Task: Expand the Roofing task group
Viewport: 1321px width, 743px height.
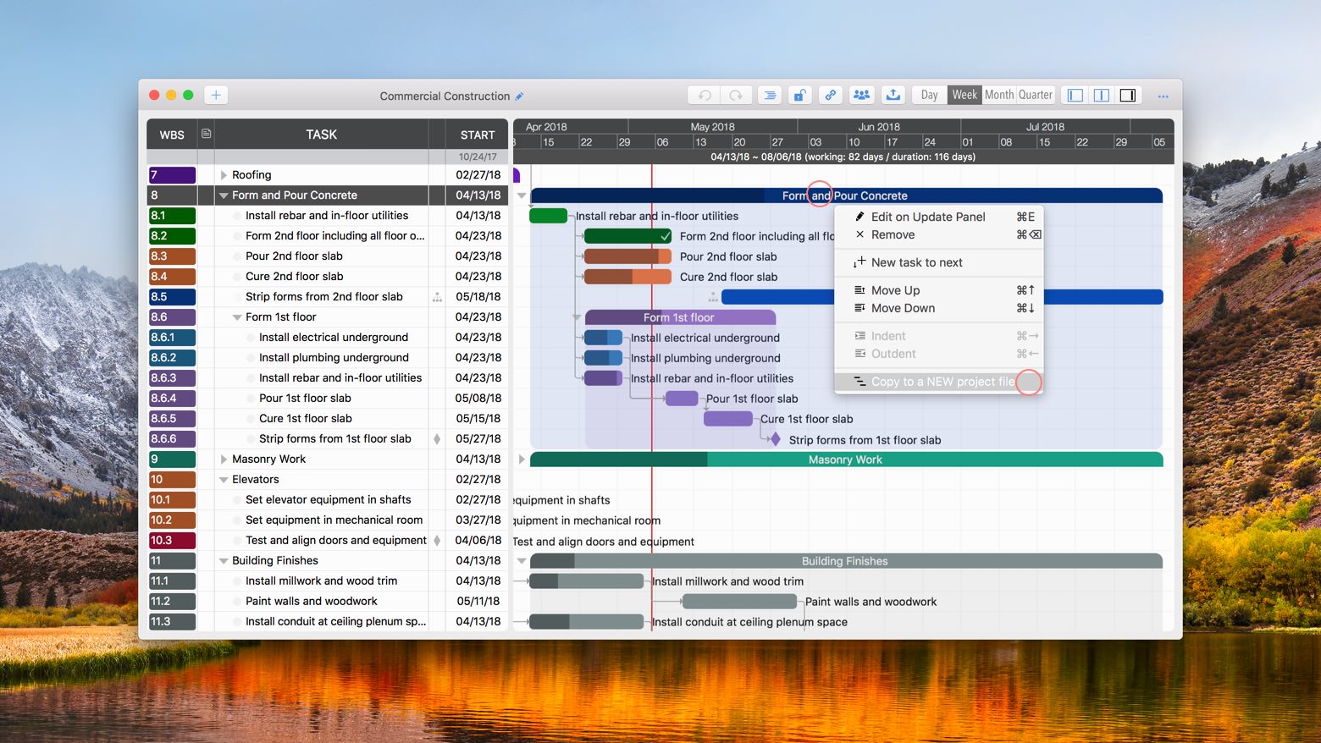Action: (224, 175)
